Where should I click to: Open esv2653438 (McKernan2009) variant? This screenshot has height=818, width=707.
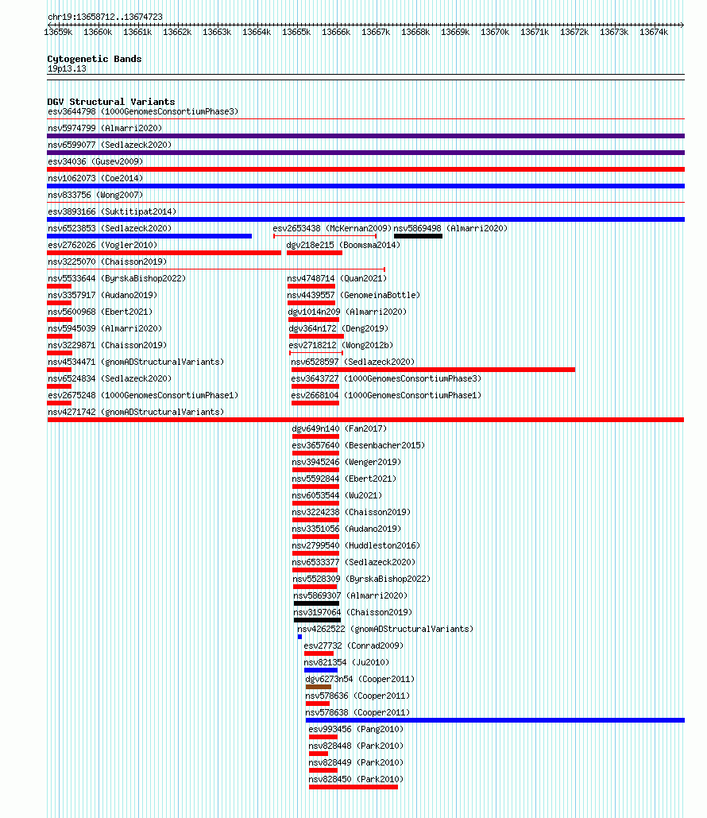click(x=332, y=228)
